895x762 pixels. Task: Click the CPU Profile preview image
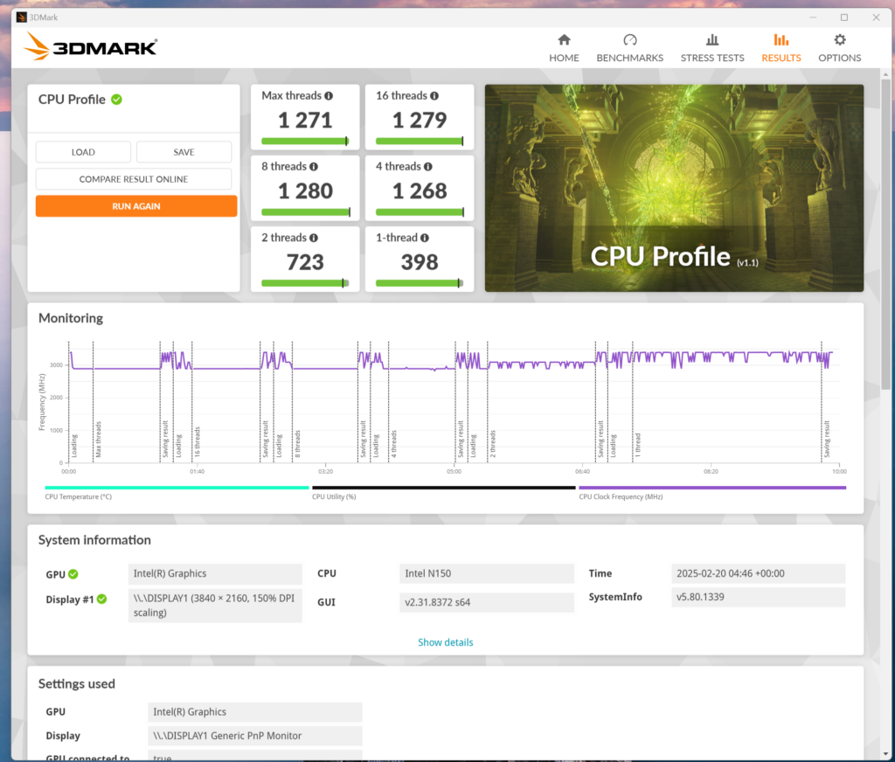pos(674,188)
